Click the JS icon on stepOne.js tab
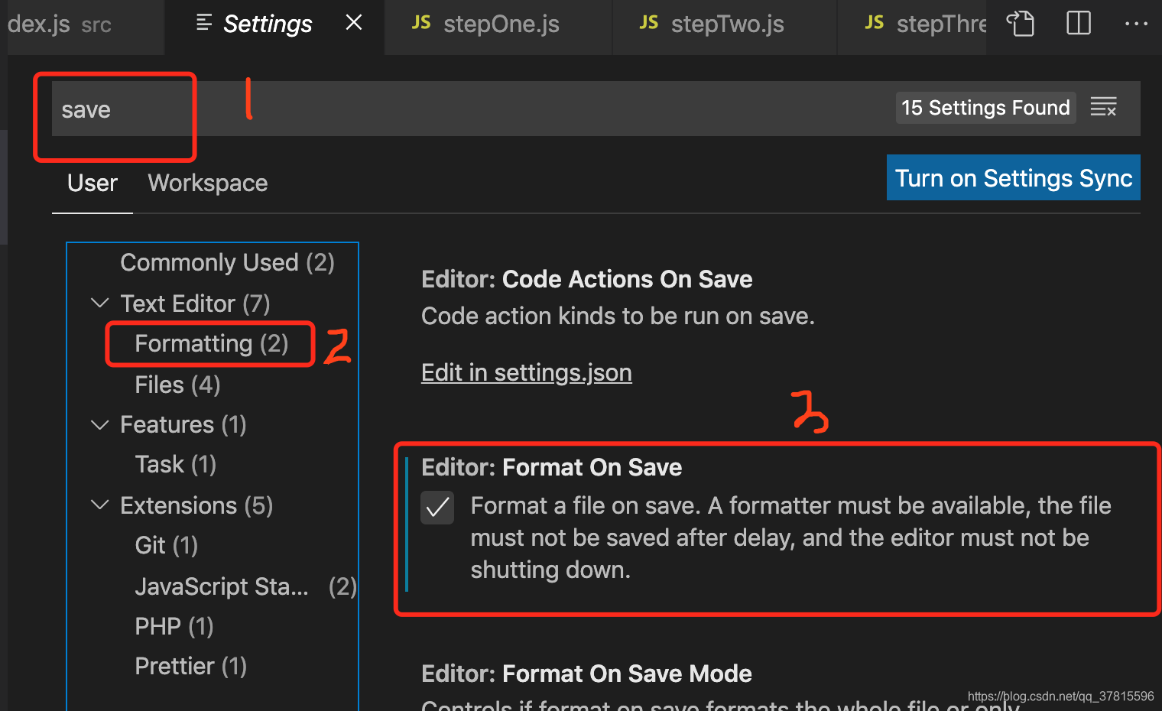1162x711 pixels. click(421, 23)
